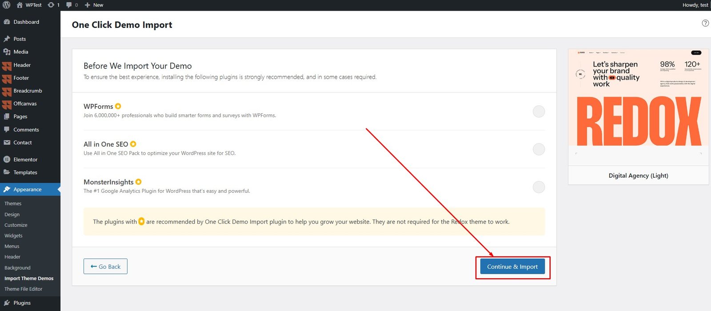This screenshot has height=311, width=711.
Task: Open the Background submenu item
Action: pyautogui.click(x=17, y=268)
